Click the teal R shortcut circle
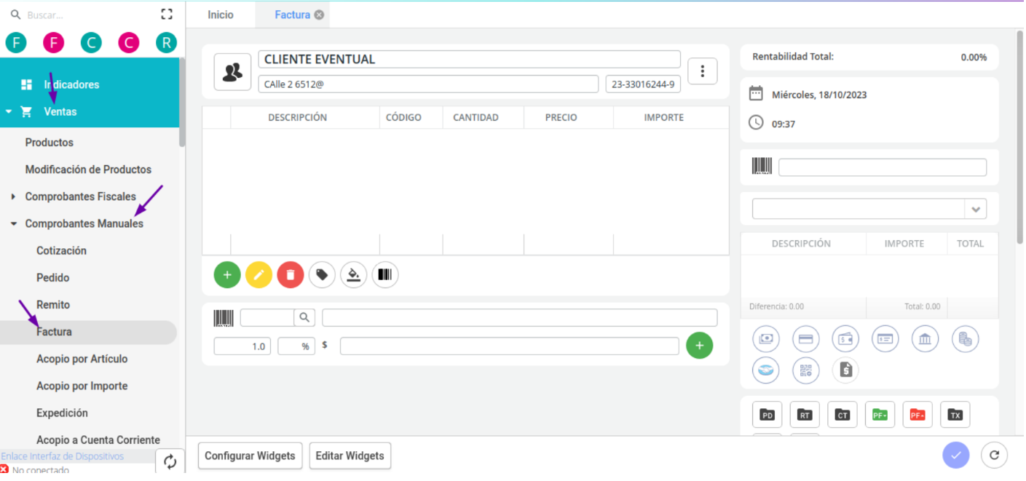Viewport: 1026px width, 481px height. coord(167,43)
